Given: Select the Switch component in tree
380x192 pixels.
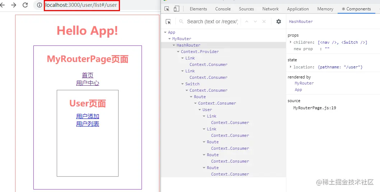Looking at the screenshot, I should (x=193, y=84).
